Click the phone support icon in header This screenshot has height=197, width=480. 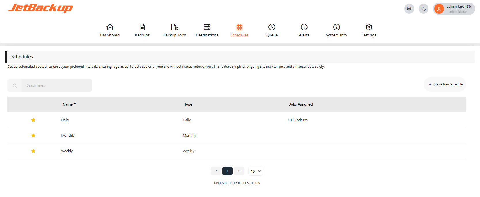(423, 9)
